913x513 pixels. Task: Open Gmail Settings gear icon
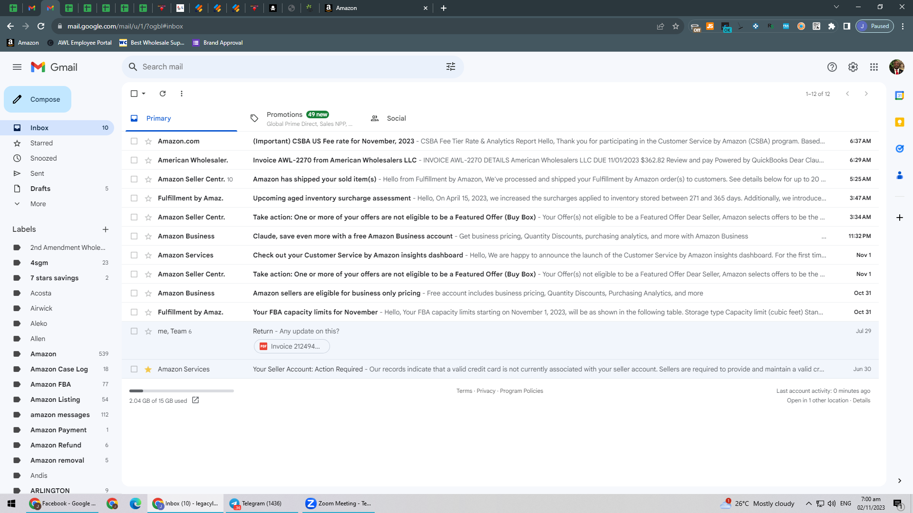[853, 67]
